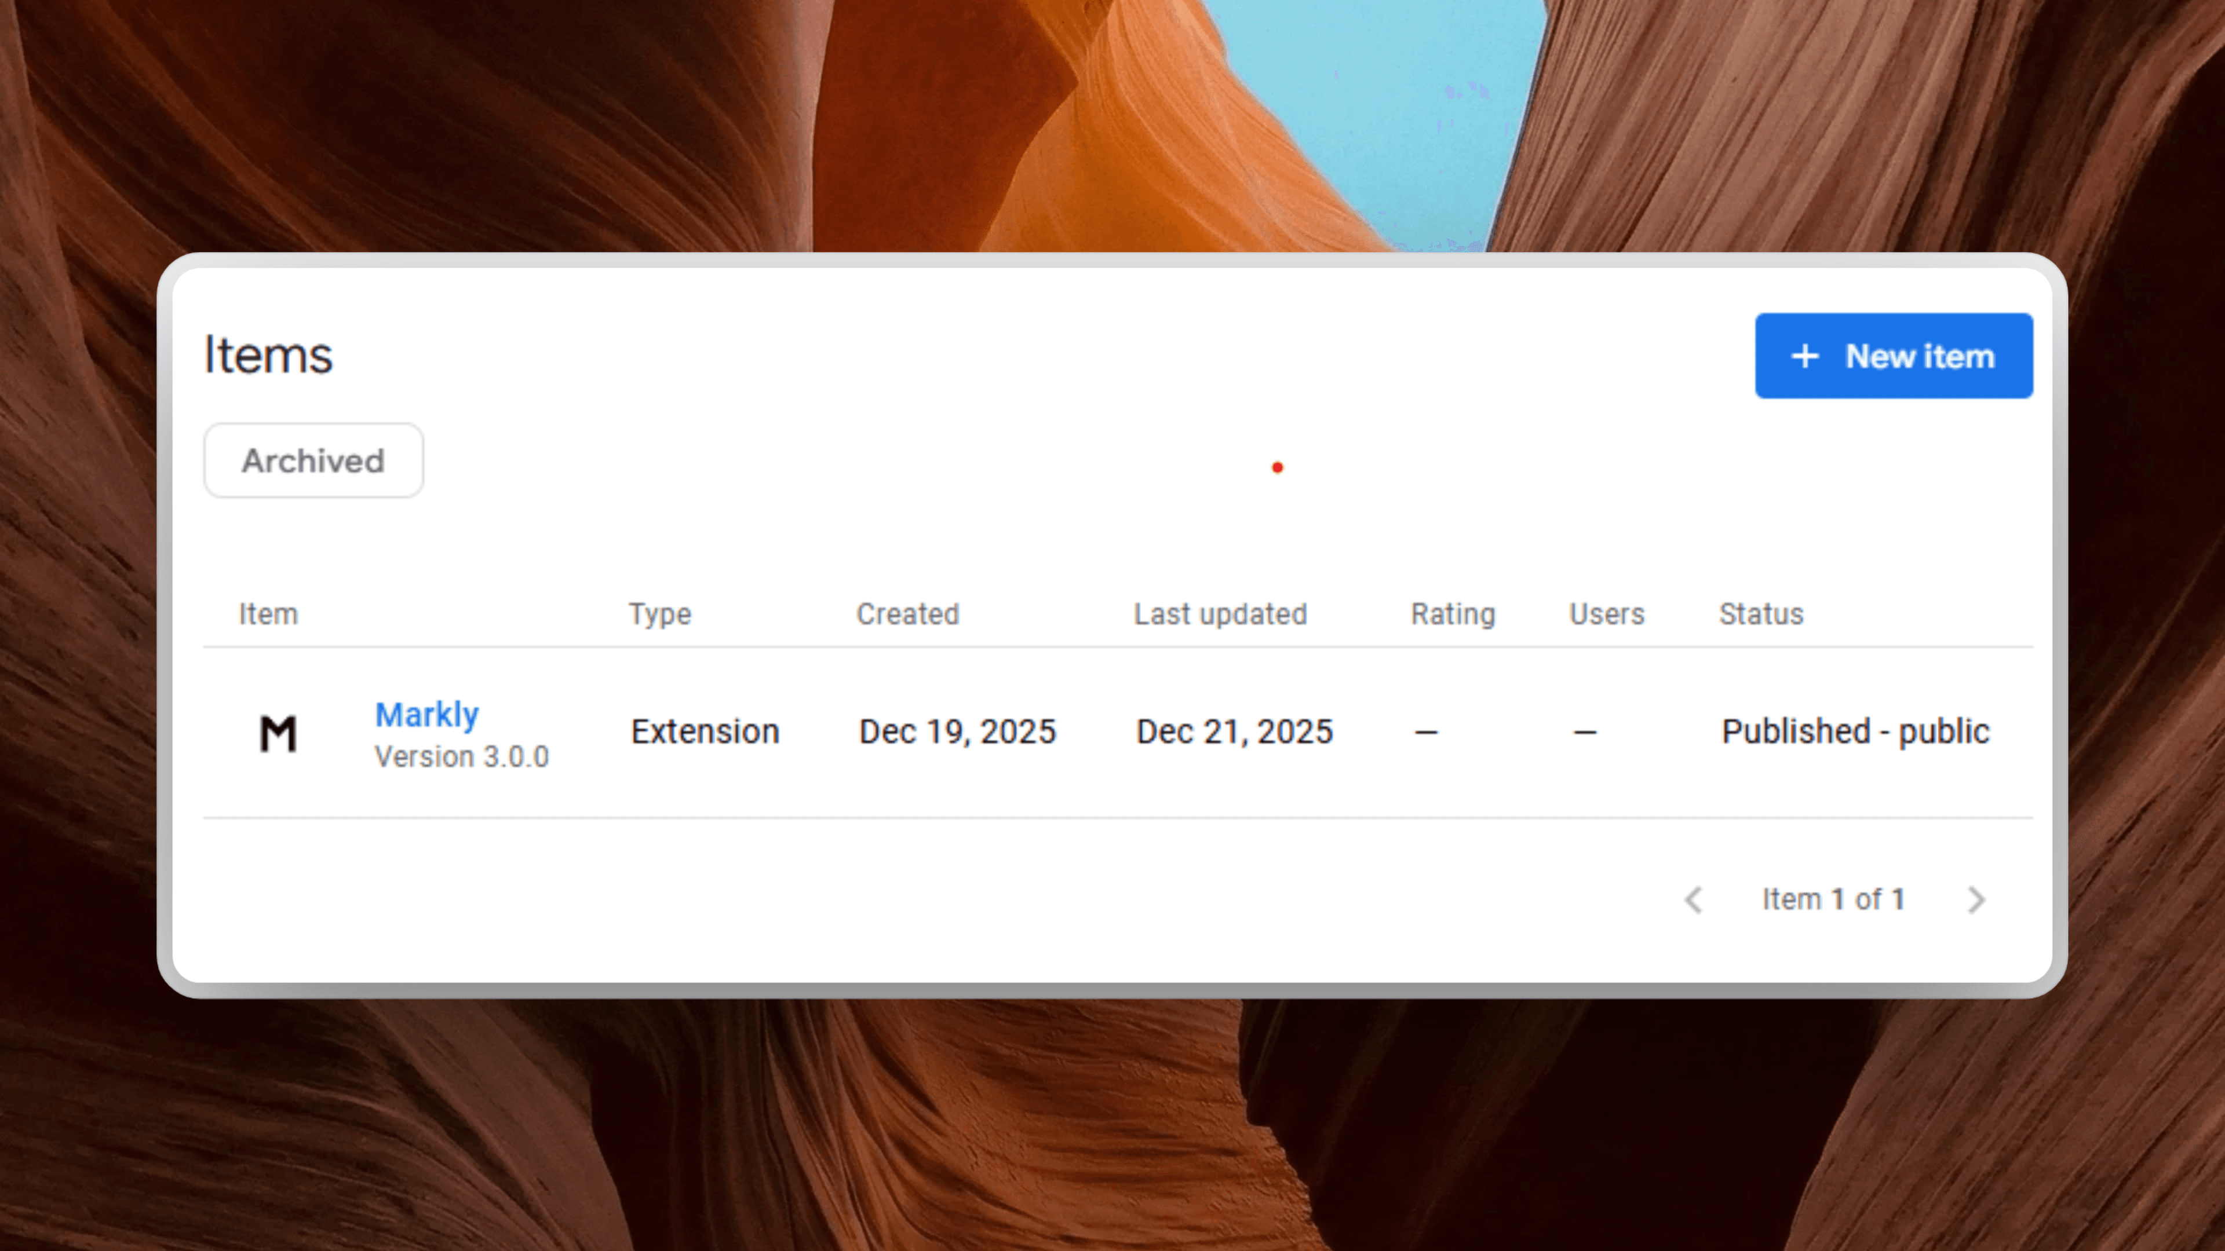Toggle the Archived filter chip
This screenshot has height=1251, width=2225.
click(x=313, y=460)
